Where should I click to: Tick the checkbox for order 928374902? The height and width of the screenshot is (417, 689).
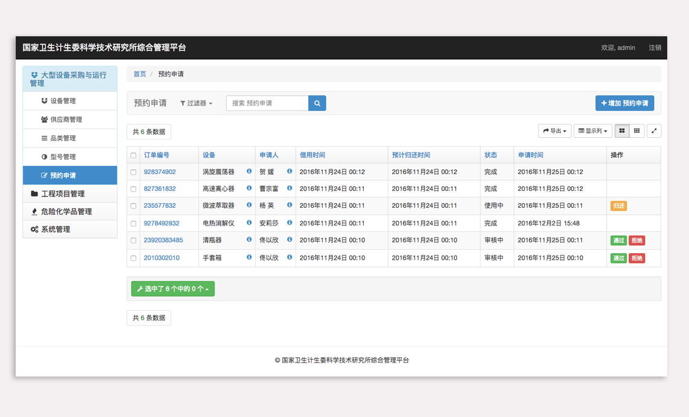[x=134, y=172]
